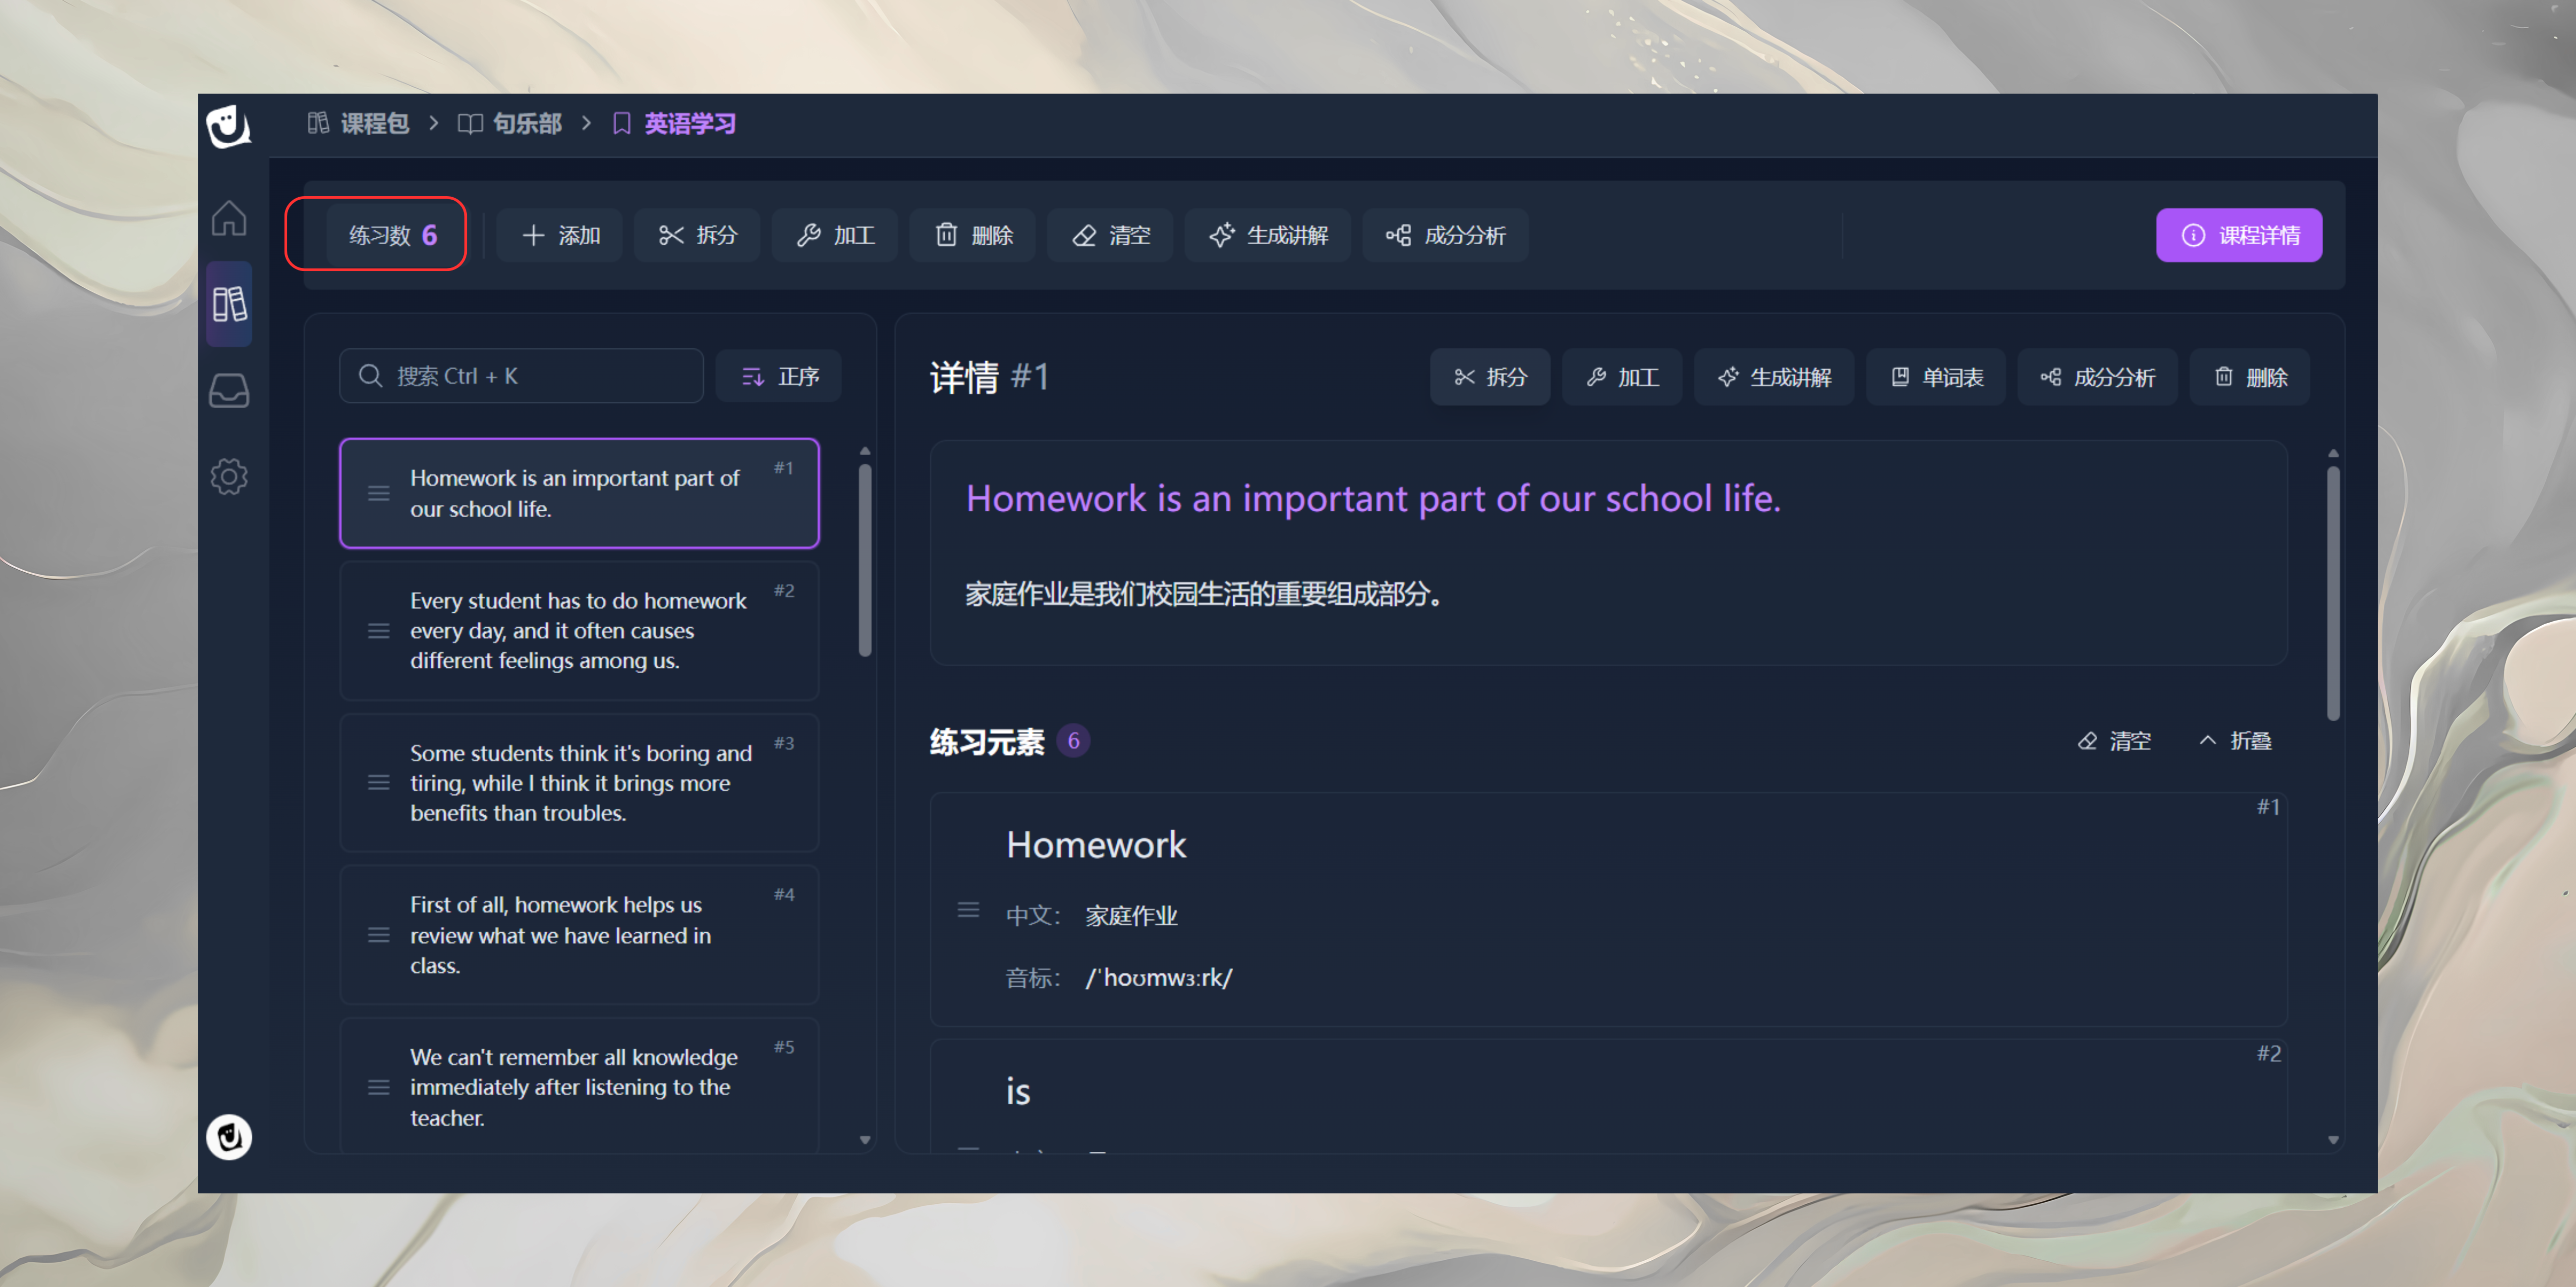
Task: Click 成分分析 in the details panel
Action: coord(2097,377)
